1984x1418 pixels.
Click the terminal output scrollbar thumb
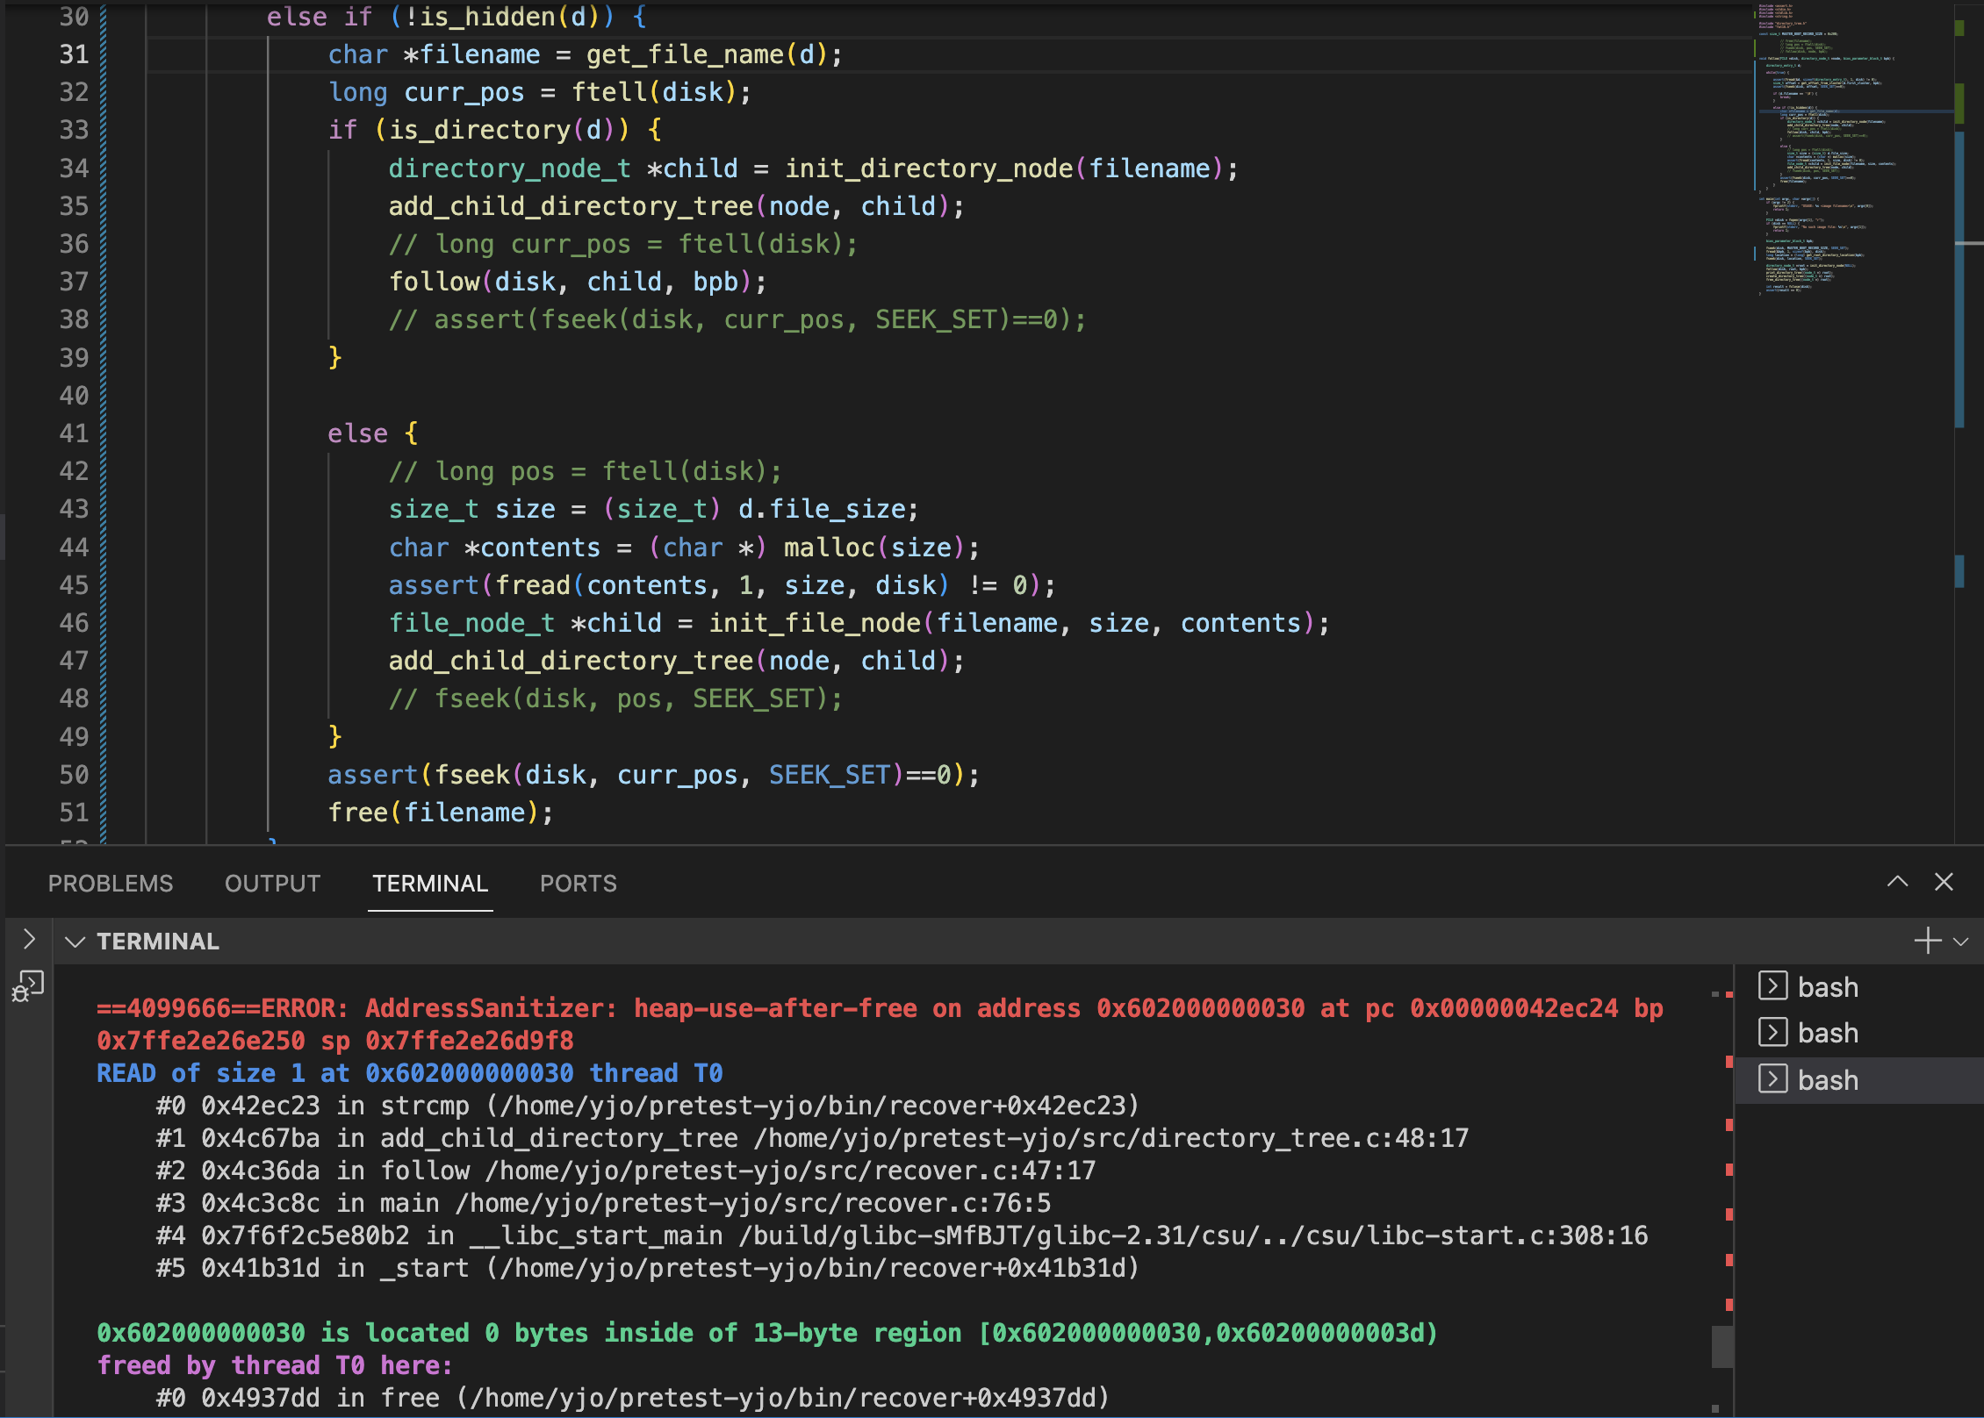click(1722, 1346)
